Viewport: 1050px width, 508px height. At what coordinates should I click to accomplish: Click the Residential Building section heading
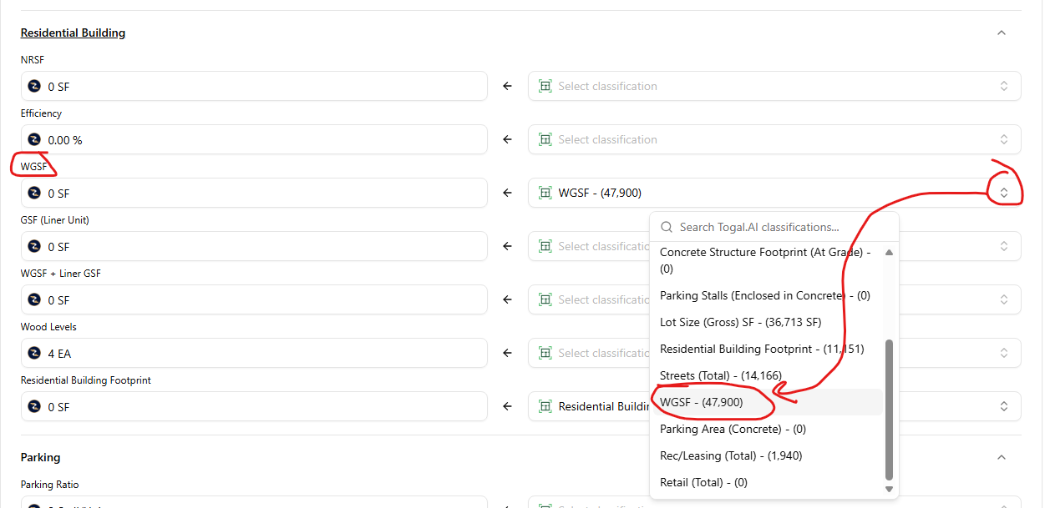coord(73,33)
